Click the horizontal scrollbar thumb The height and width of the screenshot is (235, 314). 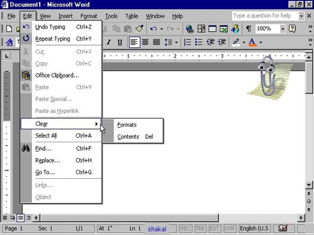[130, 217]
